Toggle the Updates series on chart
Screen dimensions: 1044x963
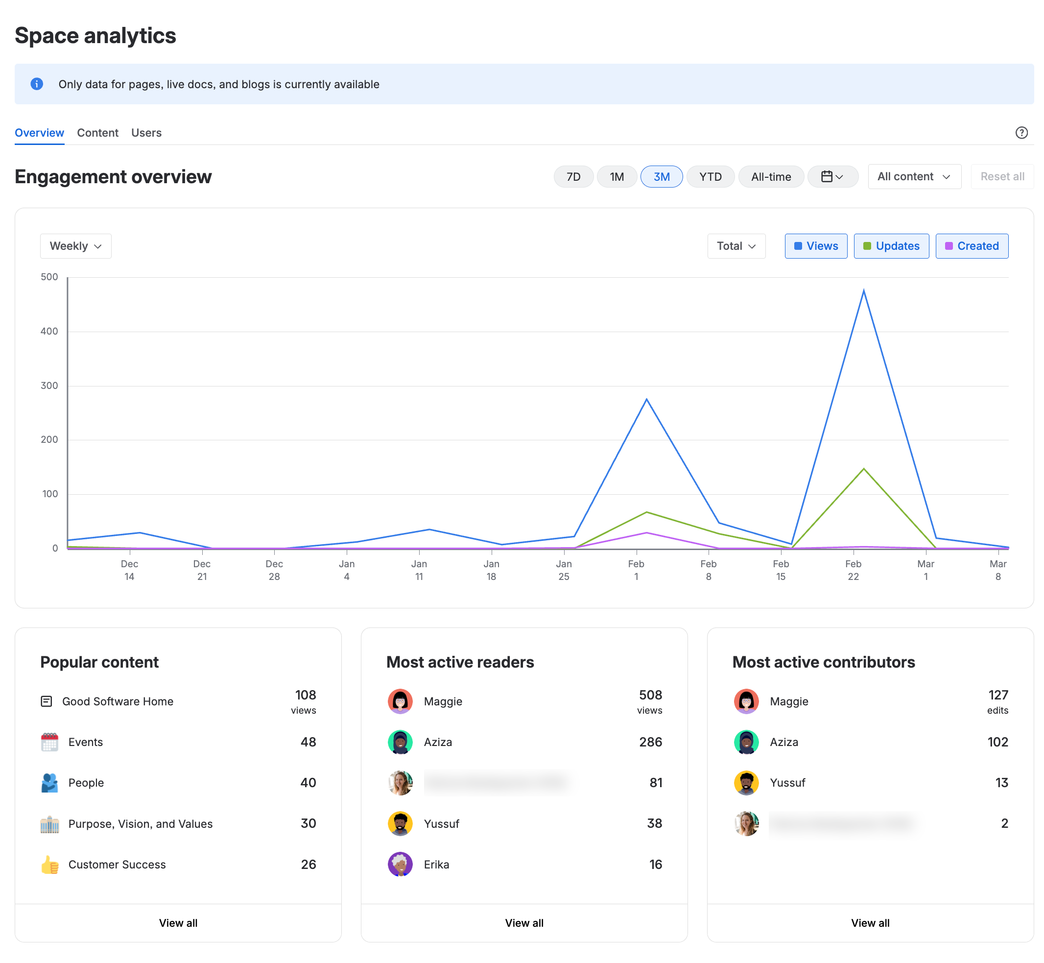point(891,246)
